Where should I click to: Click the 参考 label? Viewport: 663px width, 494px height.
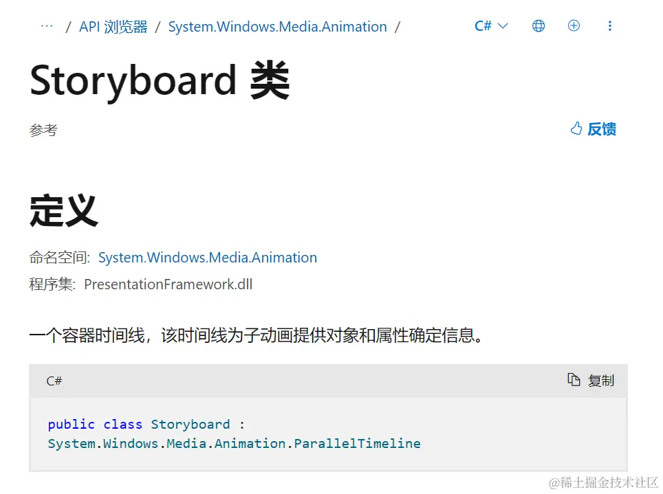coord(43,130)
